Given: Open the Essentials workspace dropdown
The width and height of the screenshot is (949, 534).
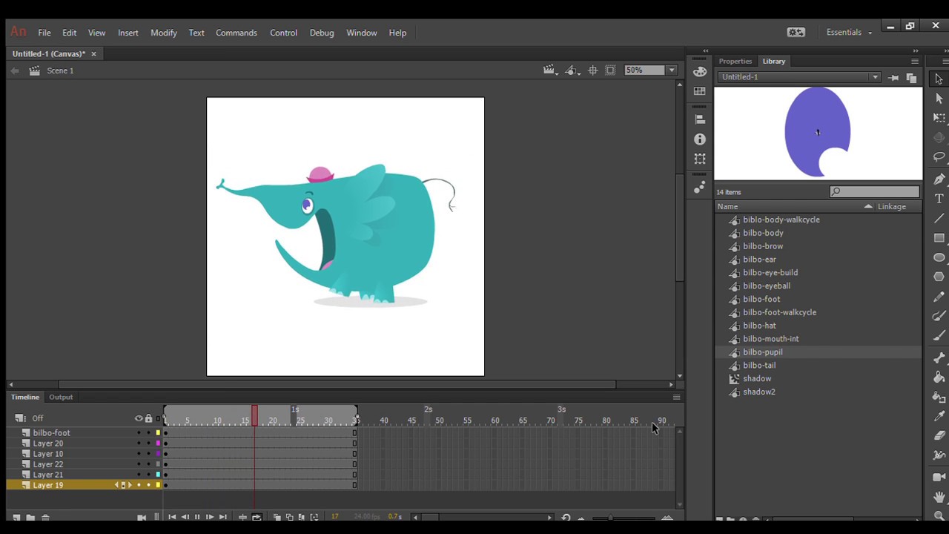Looking at the screenshot, I should 850,33.
